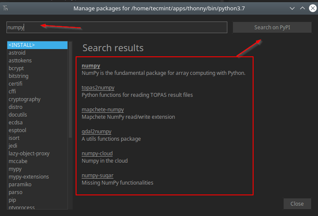Focus the package search input field
Screen dimensions: 318x216
(x=116, y=28)
